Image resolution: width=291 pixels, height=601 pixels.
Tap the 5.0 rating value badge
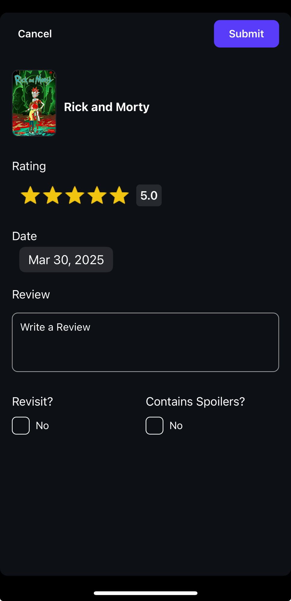point(149,196)
